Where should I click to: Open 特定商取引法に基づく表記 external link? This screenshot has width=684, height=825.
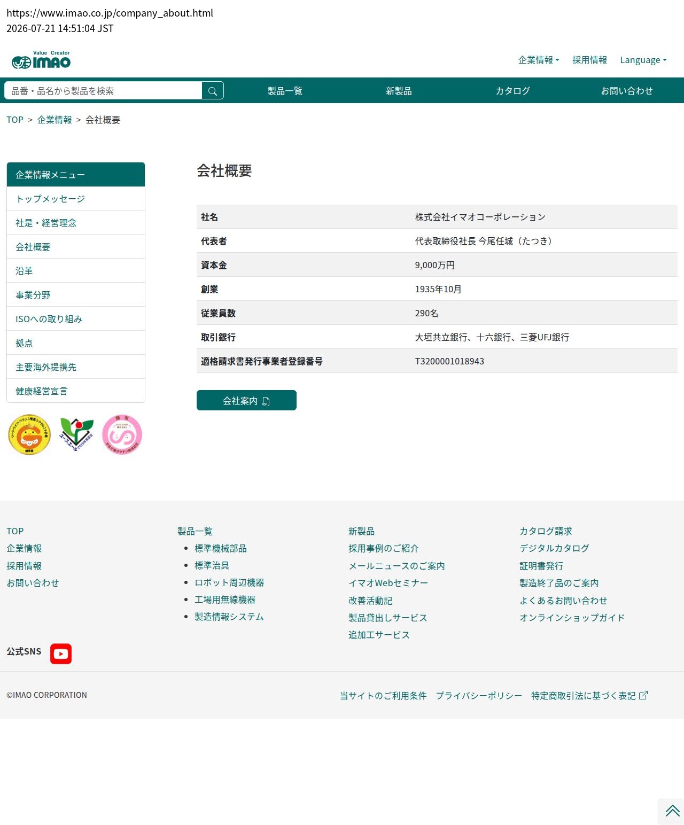click(x=589, y=696)
